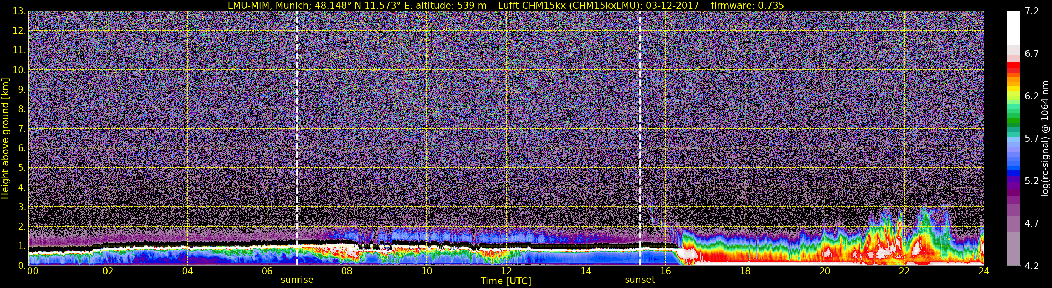Image resolution: width=1052 pixels, height=288 pixels.
Task: Click the "Time [UTC]" axis label
Action: pos(506,281)
